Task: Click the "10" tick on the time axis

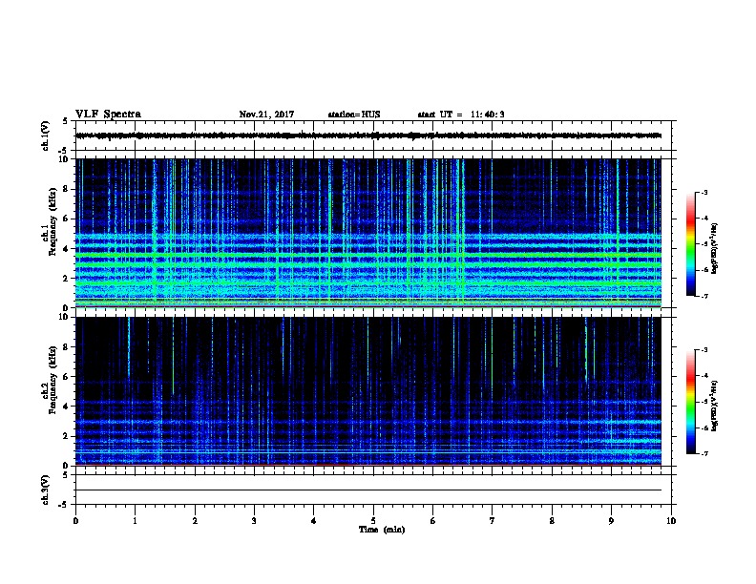Action: (671, 521)
